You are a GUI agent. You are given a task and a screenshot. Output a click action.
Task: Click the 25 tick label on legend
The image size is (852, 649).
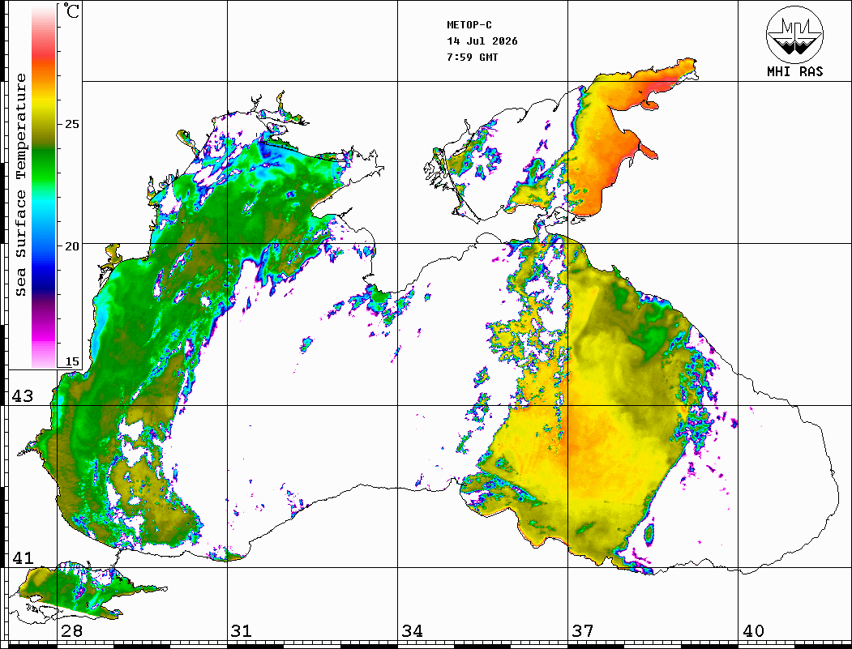pos(71,124)
